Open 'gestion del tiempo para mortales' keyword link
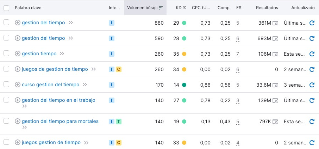The image size is (319, 149). tap(60, 122)
